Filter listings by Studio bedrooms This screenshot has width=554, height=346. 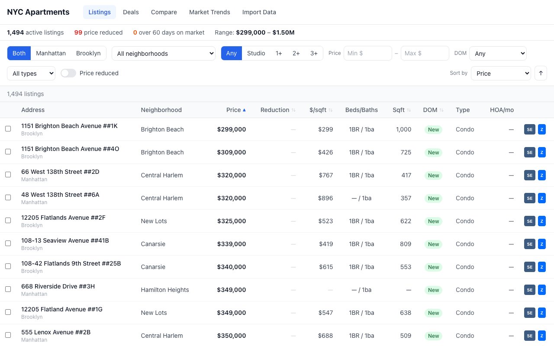[256, 53]
